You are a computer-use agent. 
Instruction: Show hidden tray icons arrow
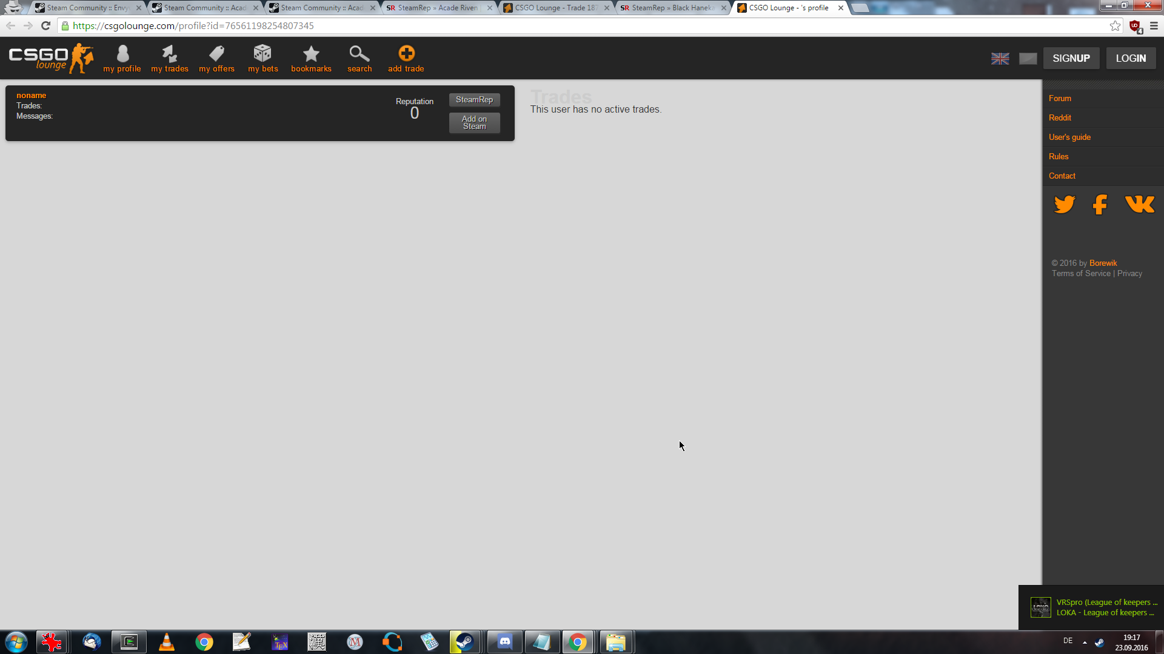1085,642
